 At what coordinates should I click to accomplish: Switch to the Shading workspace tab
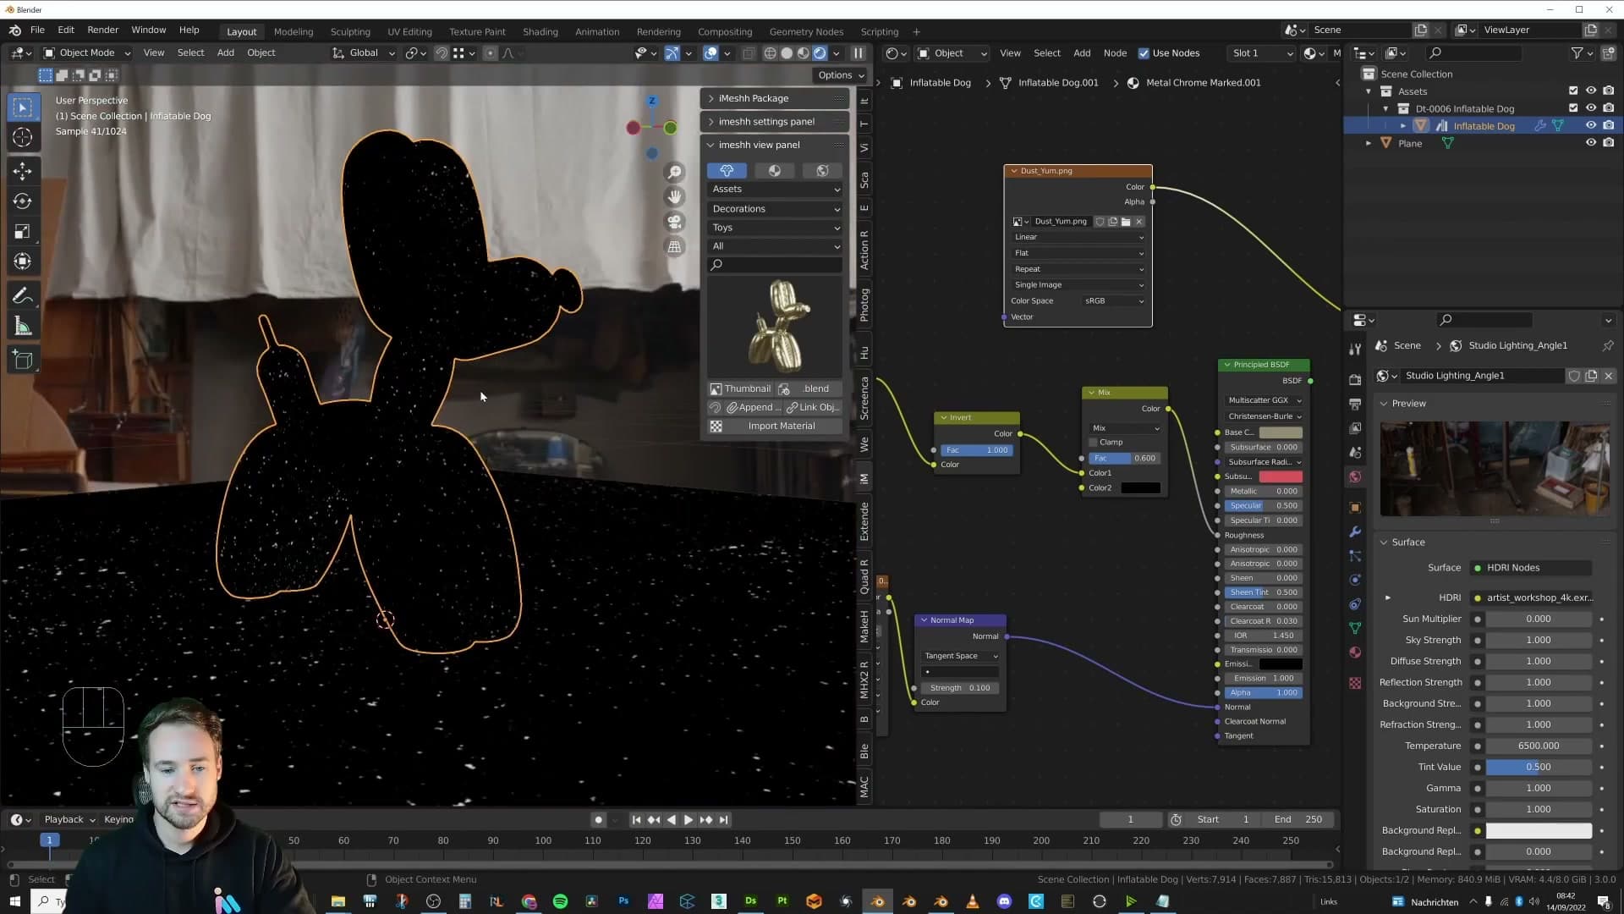[540, 31]
